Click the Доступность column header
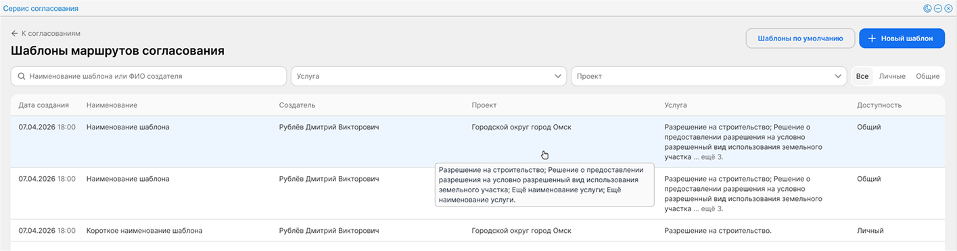Viewport: 957px width, 251px height. pyautogui.click(x=879, y=105)
